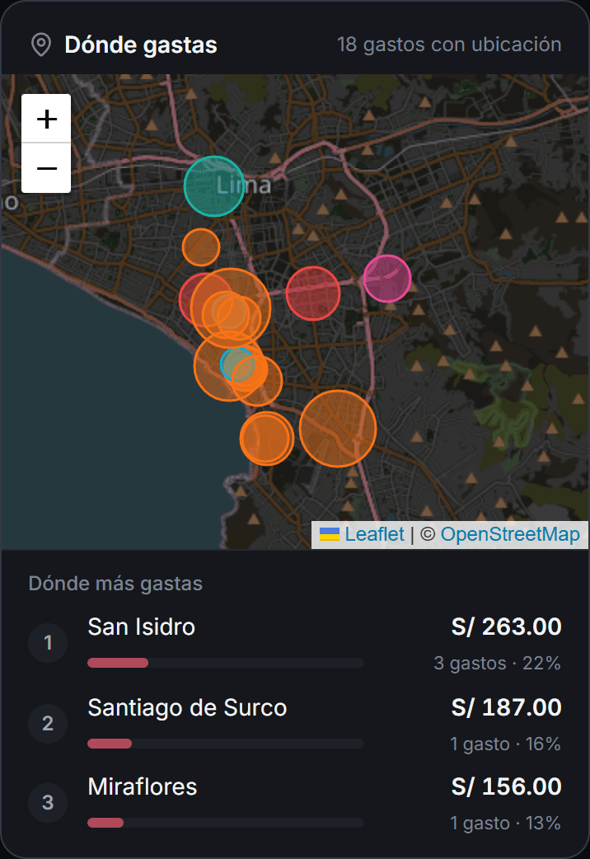This screenshot has height=859, width=590.
Task: Open the OpenStreetMap copyright link
Action: pyautogui.click(x=510, y=534)
